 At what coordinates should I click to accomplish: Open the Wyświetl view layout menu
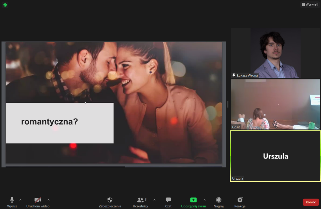point(309,4)
